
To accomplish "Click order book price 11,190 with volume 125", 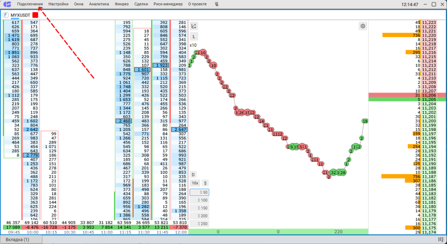I will click(408, 164).
